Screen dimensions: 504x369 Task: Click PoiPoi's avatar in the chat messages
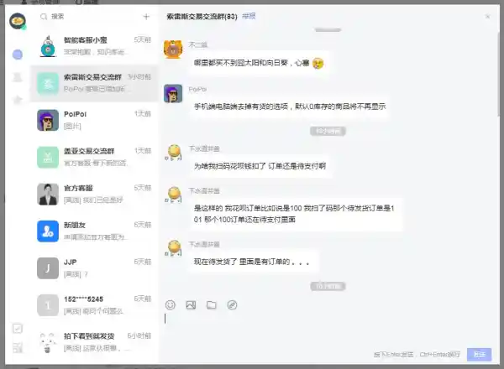pyautogui.click(x=173, y=93)
